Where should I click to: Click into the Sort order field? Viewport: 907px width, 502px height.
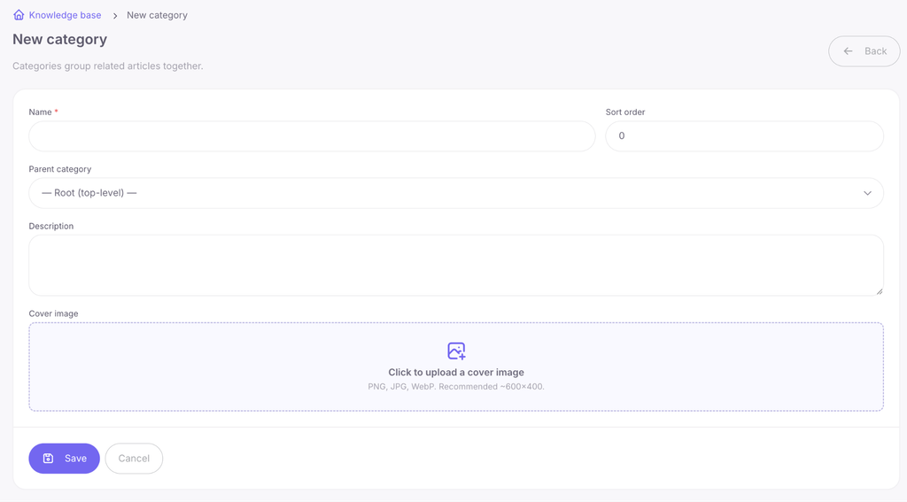(x=744, y=136)
